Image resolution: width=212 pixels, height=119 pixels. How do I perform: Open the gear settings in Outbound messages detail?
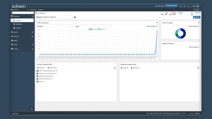pos(198,68)
